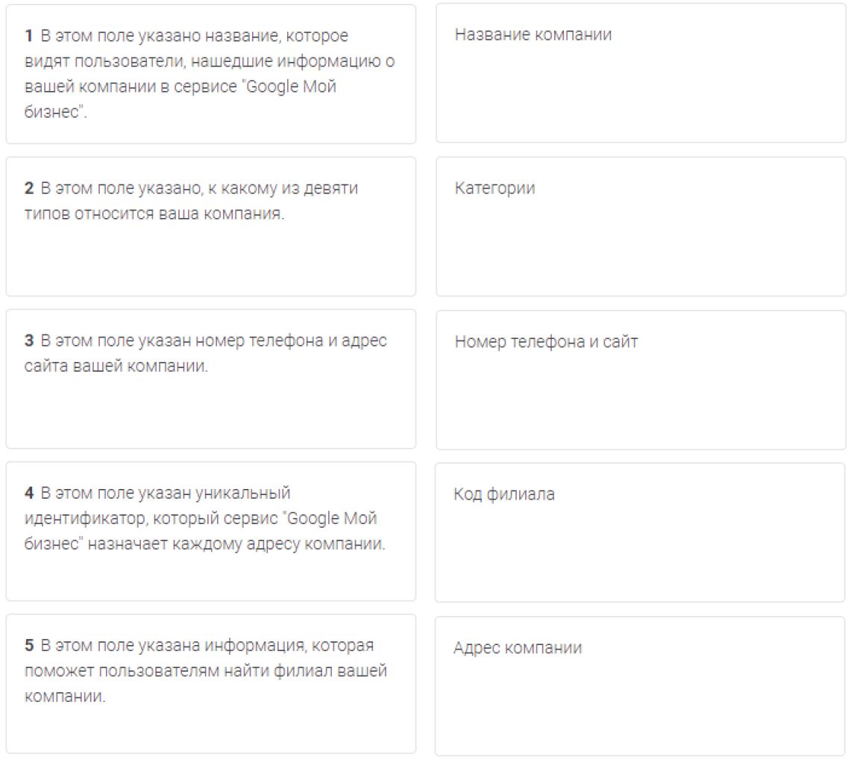
Task: Open description card 3 about phone and website
Action: point(210,379)
